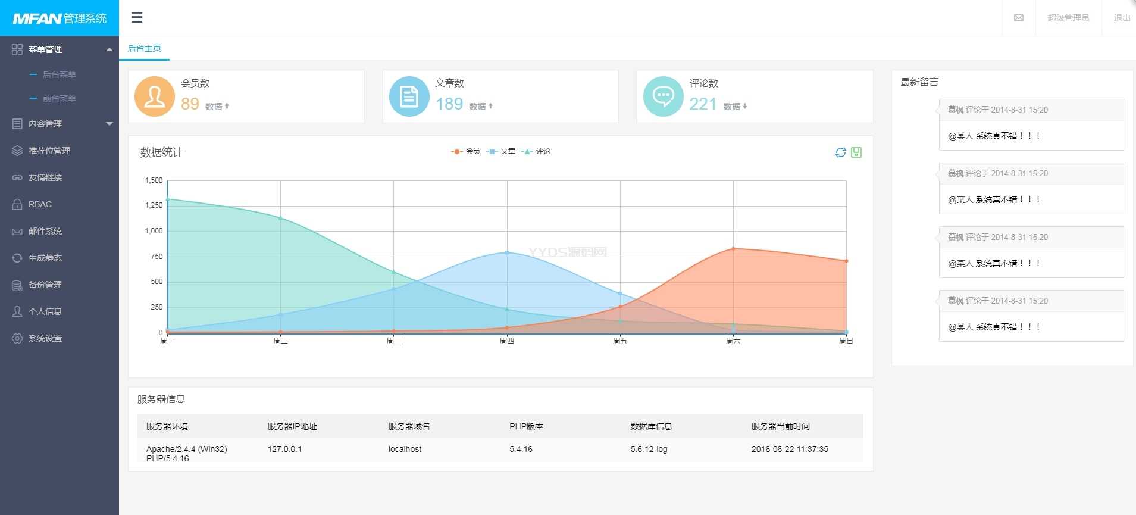Open 前台菜单 submenu link

59,98
